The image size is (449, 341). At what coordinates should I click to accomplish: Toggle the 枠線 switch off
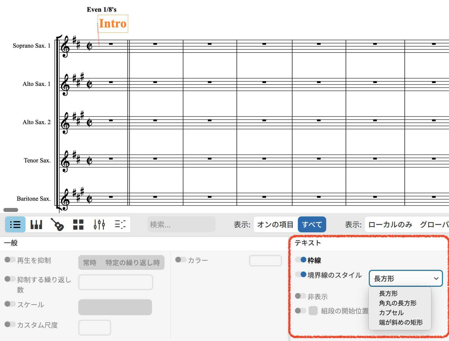tap(301, 260)
